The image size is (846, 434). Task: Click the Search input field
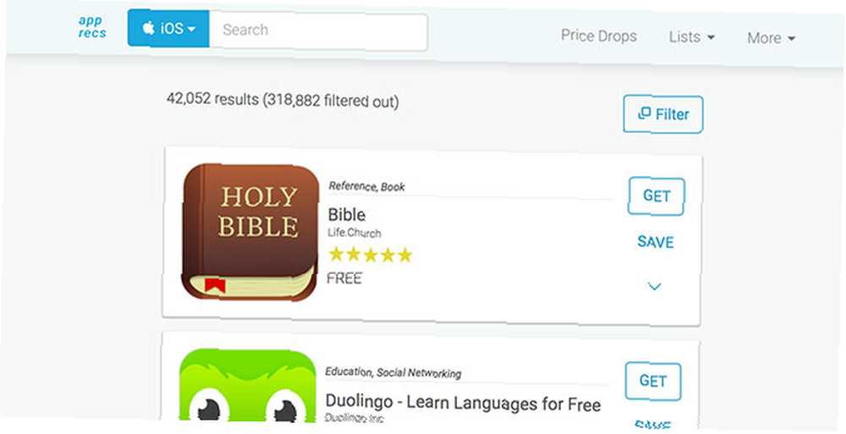[x=318, y=31]
